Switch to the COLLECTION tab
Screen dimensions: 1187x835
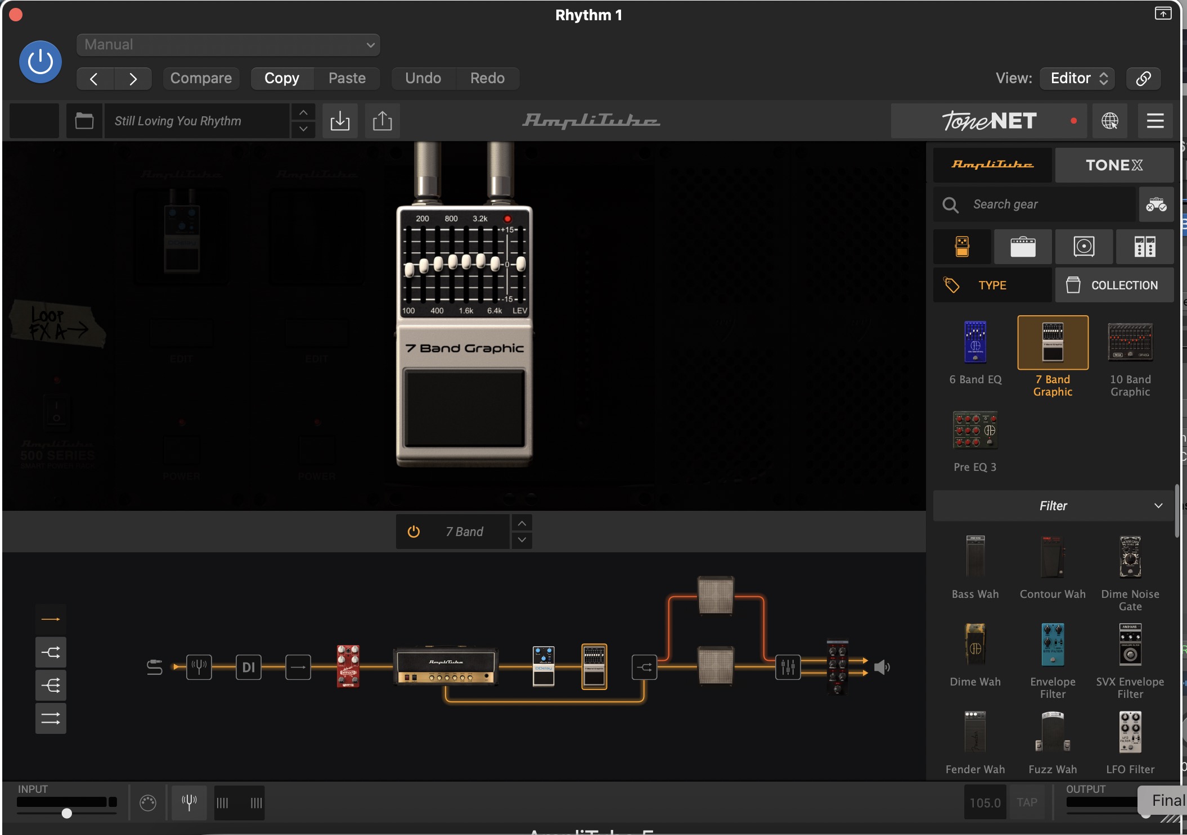tap(1114, 285)
